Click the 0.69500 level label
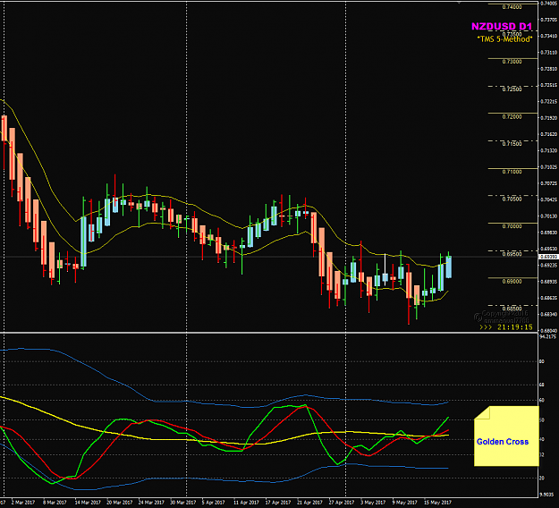 coord(512,254)
